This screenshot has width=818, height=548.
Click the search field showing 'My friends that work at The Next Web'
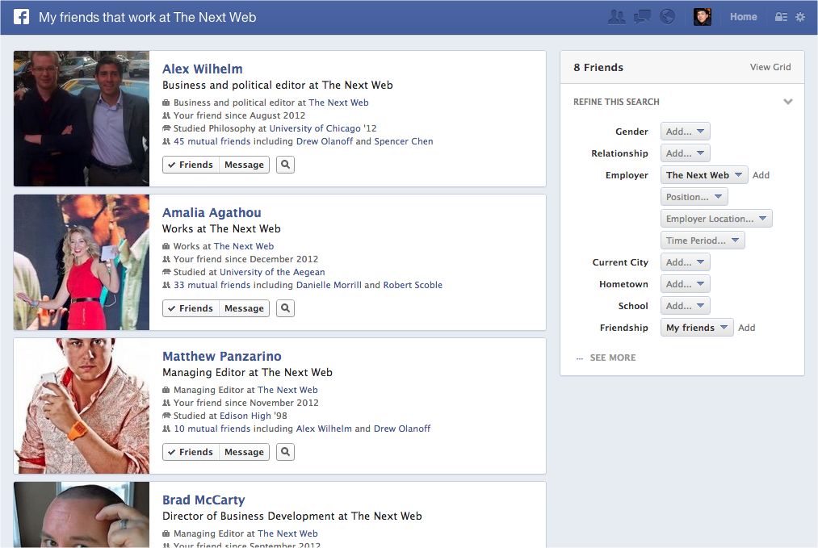pyautogui.click(x=147, y=17)
